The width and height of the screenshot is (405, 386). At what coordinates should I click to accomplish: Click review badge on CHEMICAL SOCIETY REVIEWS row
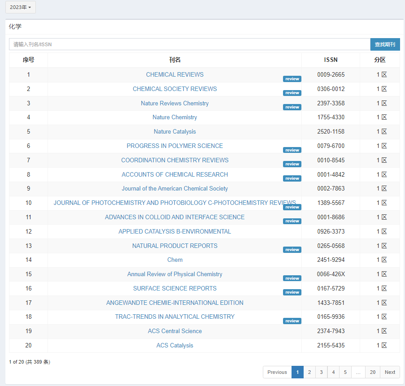pyautogui.click(x=292, y=93)
